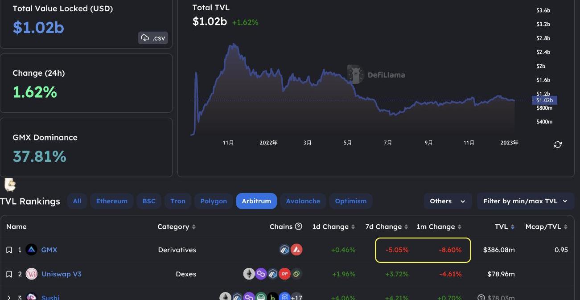This screenshot has width=580, height=300.
Task: Click the Uniswap V3 logo icon
Action: [31, 274]
